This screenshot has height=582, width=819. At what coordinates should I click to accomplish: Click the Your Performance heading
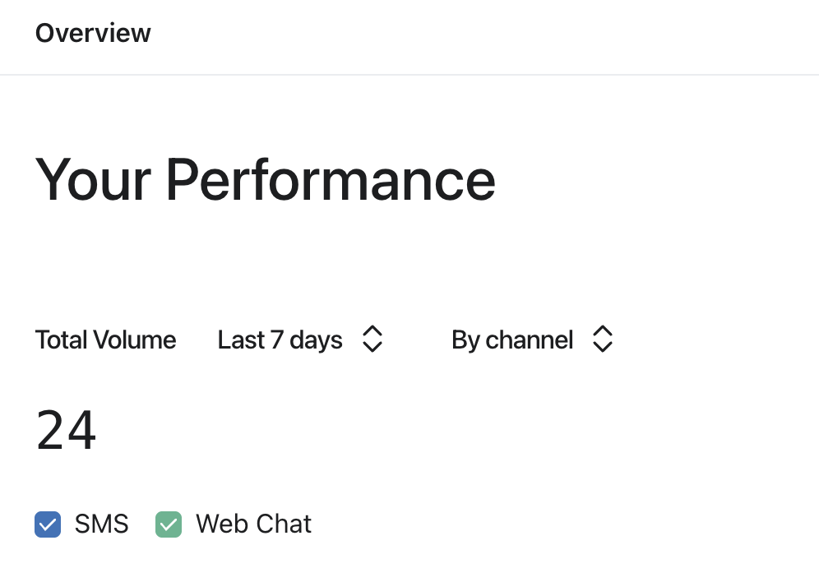tap(266, 179)
